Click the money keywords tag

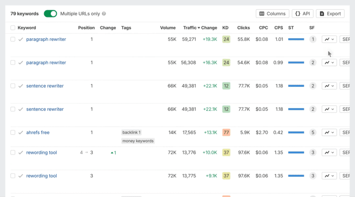coord(138,141)
